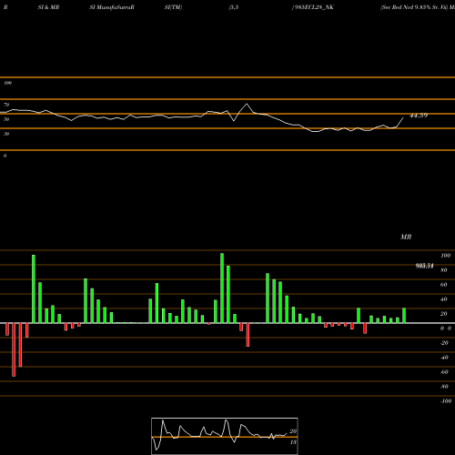
Task: Click the MR right-axis 80 label
Action: click(444, 270)
